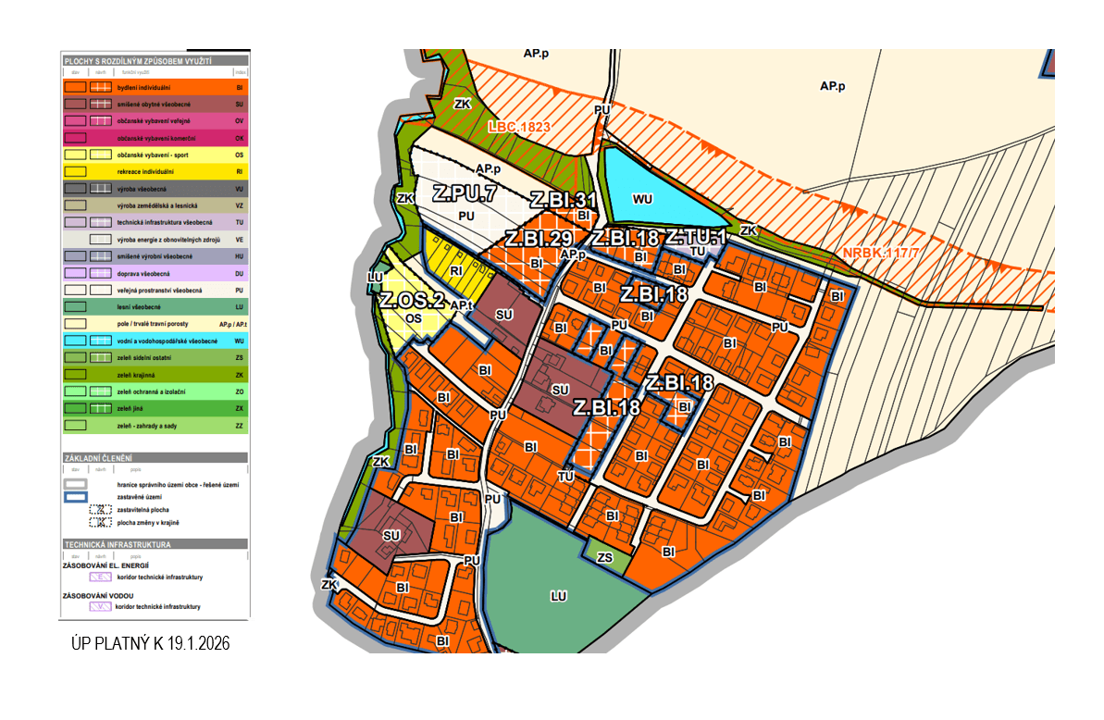Click the "ÚP PLATNÝ K 19.1.2026" text
This screenshot has height=720, width=1104.
(x=149, y=644)
